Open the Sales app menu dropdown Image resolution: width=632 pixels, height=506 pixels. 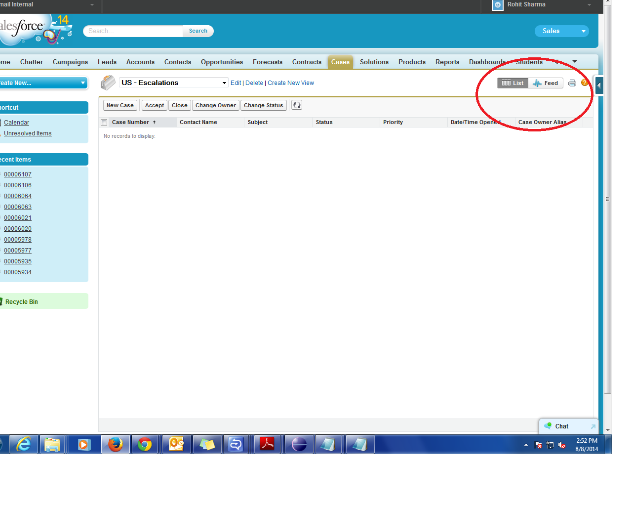coord(562,31)
